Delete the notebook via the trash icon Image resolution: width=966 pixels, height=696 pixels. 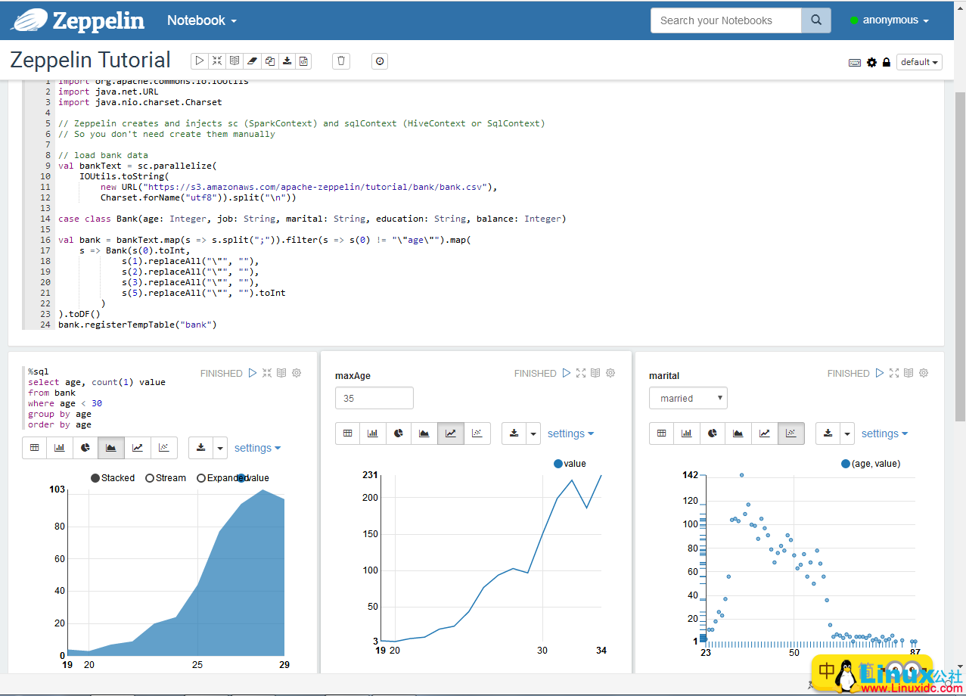tap(340, 61)
